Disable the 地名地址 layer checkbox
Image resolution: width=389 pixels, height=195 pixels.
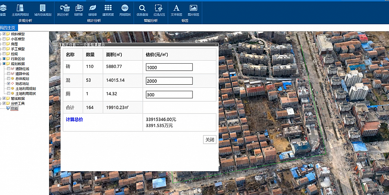point(9,84)
